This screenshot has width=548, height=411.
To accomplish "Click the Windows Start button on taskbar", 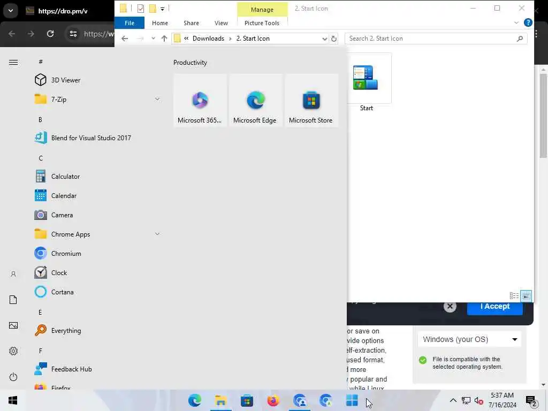I will click(13, 400).
